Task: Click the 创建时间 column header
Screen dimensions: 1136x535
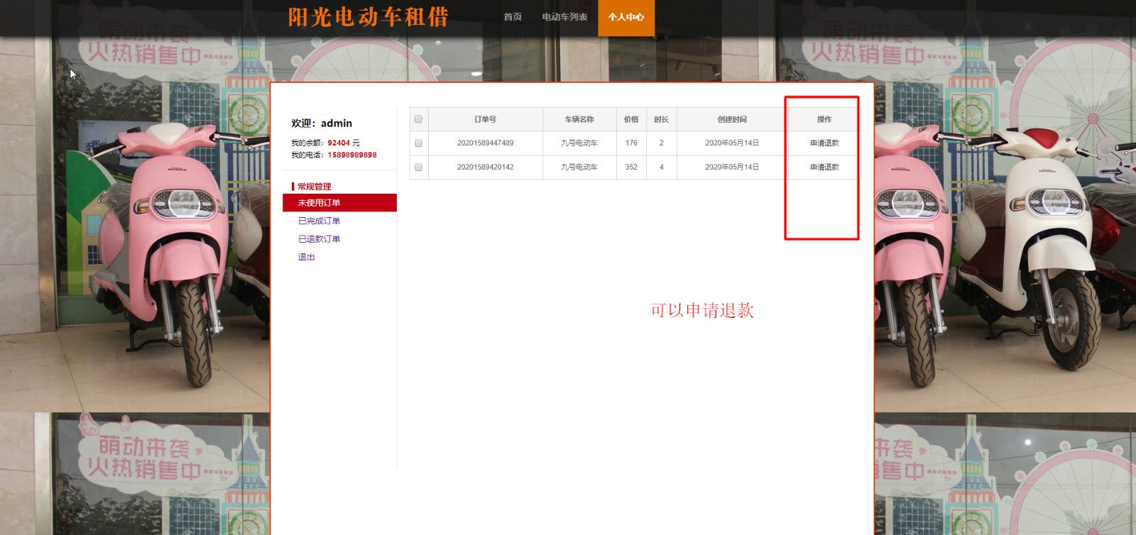Action: click(x=731, y=119)
